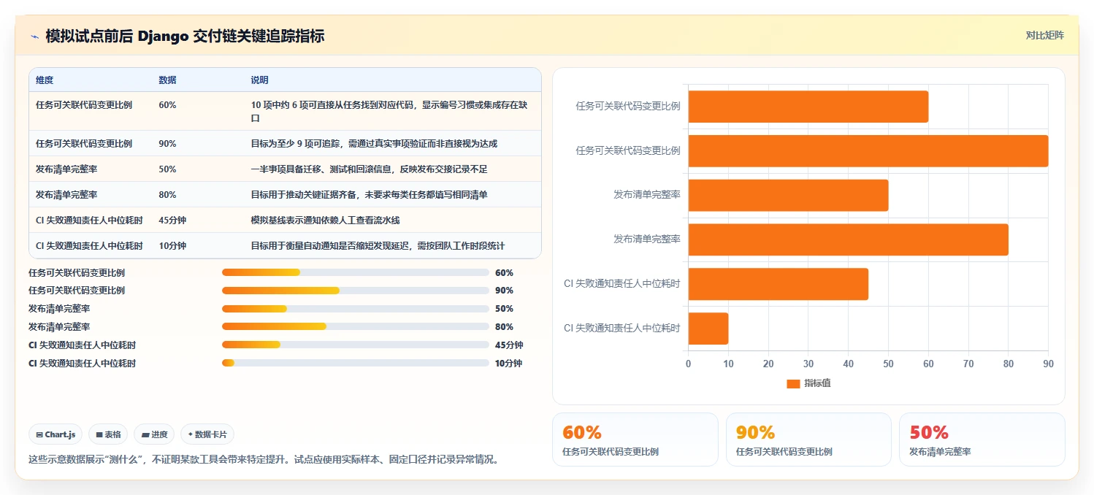The image size is (1094, 495).
Task: Click the progress bar labeled 10分钟
Action: (x=355, y=363)
